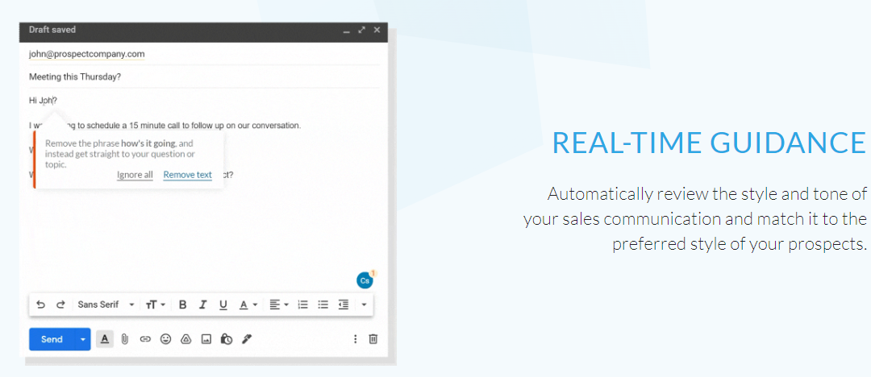Toggle underline formatting

pos(223,304)
